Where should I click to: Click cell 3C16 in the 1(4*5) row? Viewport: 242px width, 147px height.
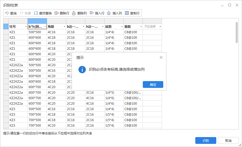pos(94,93)
